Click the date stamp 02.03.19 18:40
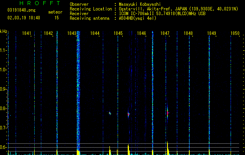 point(24,18)
